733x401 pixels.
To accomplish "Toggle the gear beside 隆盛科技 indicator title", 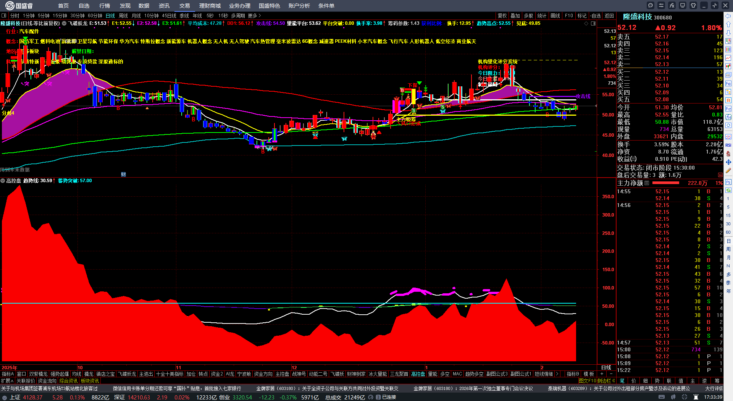I will click(x=64, y=23).
